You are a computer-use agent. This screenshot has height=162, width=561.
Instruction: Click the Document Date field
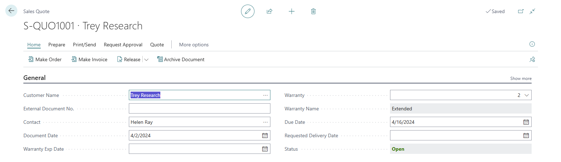pos(200,135)
